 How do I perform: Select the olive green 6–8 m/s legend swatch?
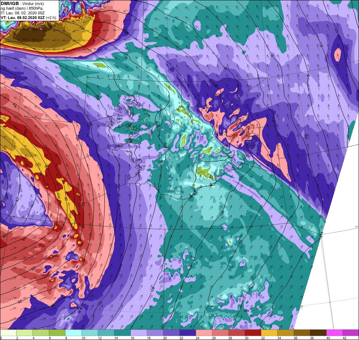click(x=57, y=333)
